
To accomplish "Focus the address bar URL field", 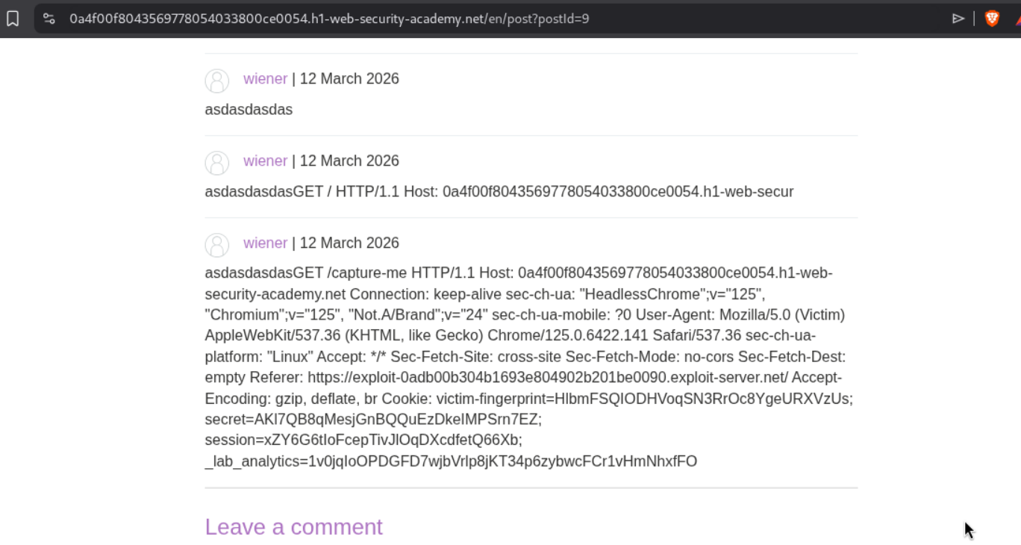I will point(448,19).
